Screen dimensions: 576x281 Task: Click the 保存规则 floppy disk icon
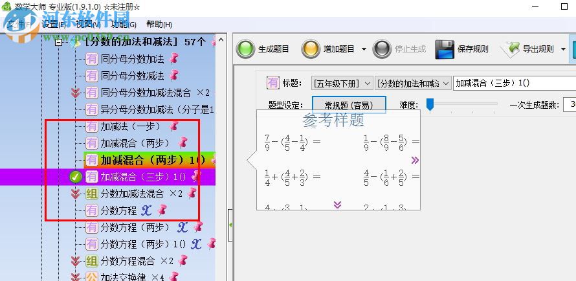tap(445, 49)
